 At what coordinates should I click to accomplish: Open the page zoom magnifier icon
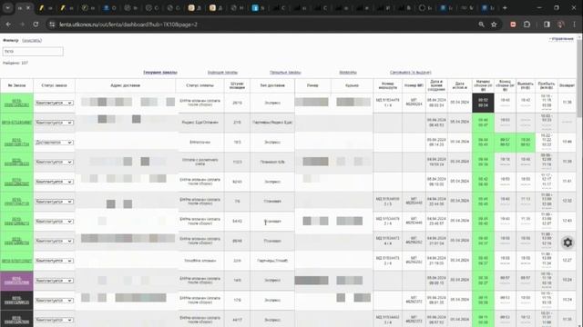pos(481,25)
